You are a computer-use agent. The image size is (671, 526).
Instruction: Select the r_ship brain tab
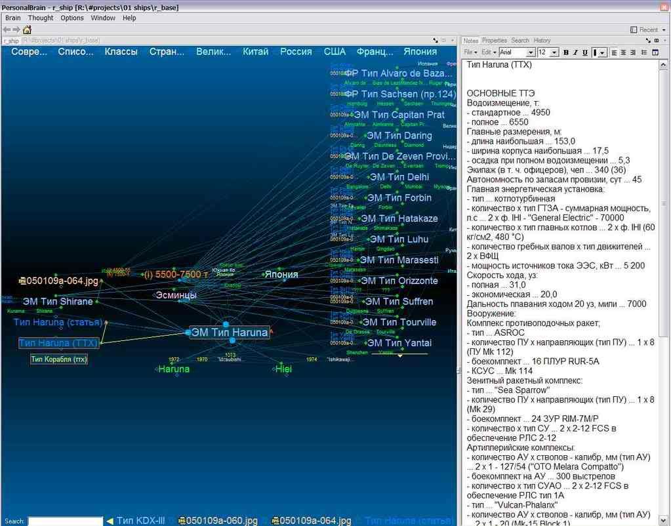click(x=11, y=41)
